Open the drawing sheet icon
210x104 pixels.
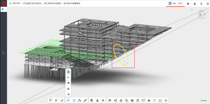click(97, 100)
